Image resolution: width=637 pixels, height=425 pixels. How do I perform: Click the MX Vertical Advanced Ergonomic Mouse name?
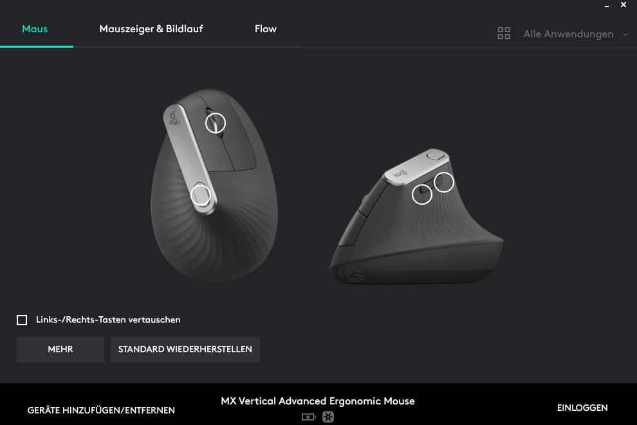coord(318,401)
